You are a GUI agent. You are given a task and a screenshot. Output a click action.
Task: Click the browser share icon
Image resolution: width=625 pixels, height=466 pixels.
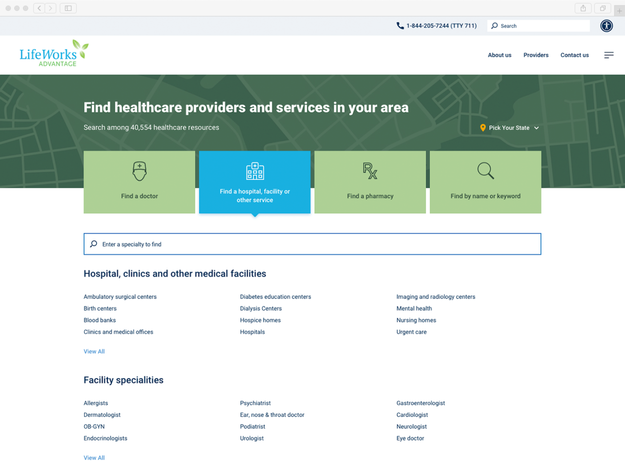tap(583, 8)
